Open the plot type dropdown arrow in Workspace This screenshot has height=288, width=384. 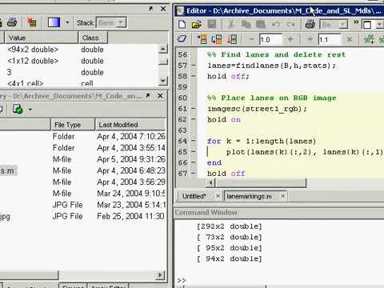tap(67, 22)
